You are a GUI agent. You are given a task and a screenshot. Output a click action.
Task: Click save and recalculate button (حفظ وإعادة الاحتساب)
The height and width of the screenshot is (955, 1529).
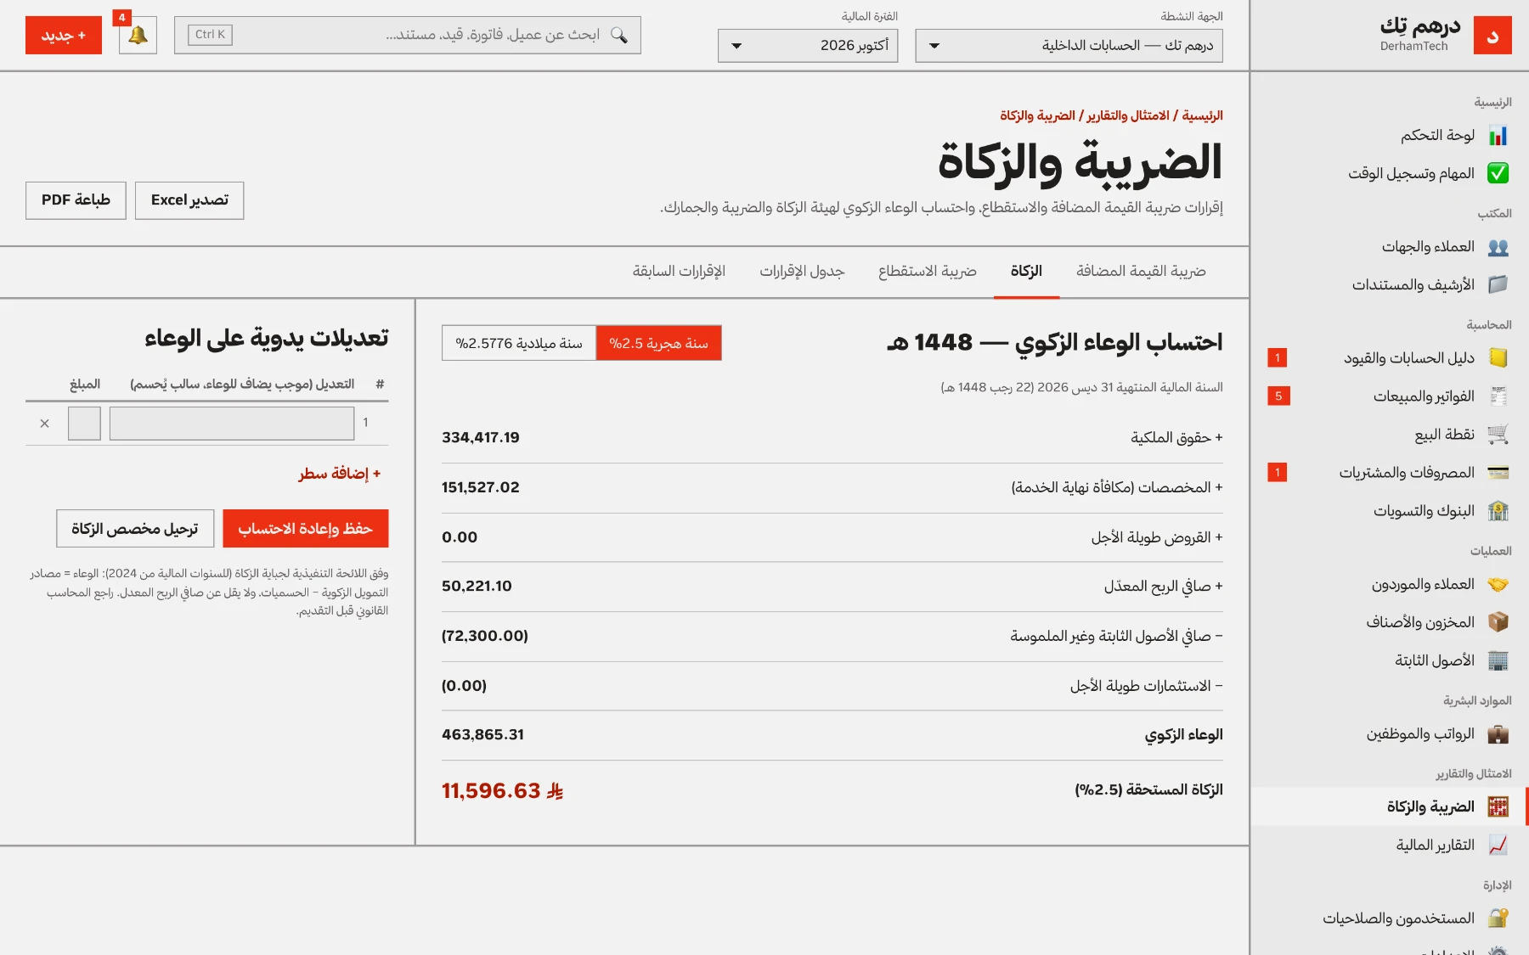pos(306,529)
